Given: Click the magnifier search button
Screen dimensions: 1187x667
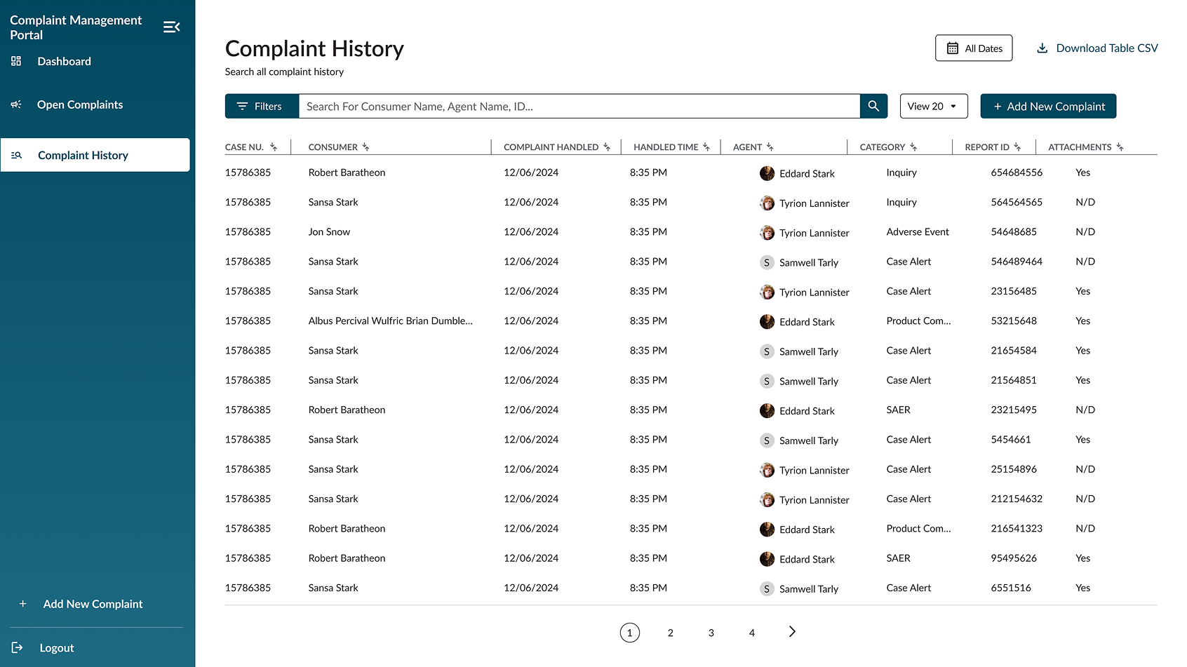Looking at the screenshot, I should [x=873, y=106].
